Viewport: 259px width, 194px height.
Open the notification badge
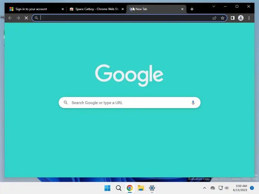pos(252,188)
